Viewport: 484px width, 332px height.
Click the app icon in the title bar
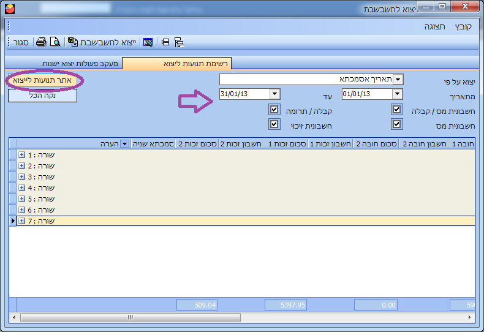(9, 9)
